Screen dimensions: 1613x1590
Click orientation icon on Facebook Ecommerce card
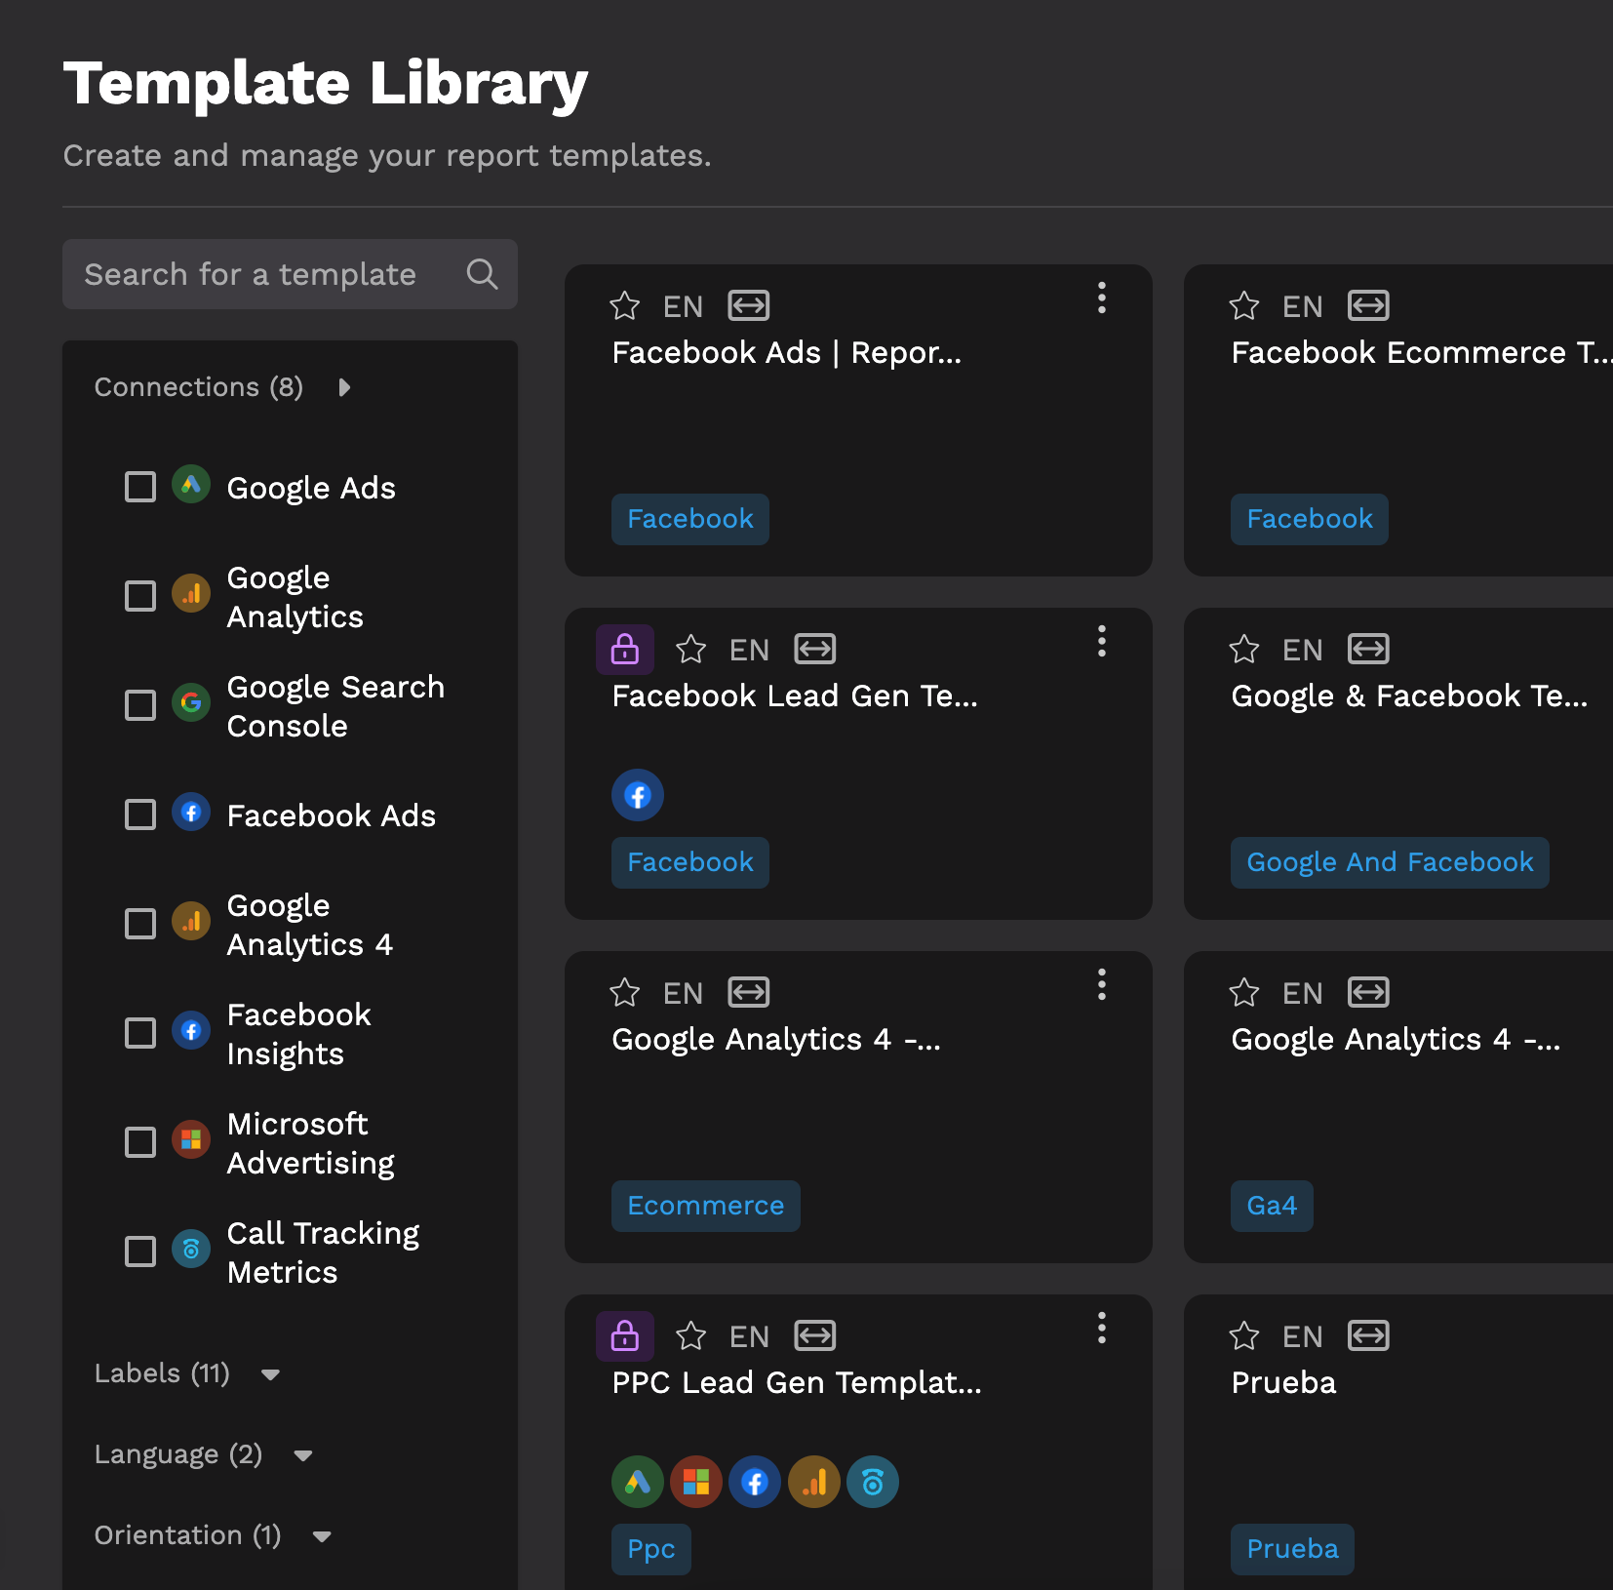tap(1368, 306)
